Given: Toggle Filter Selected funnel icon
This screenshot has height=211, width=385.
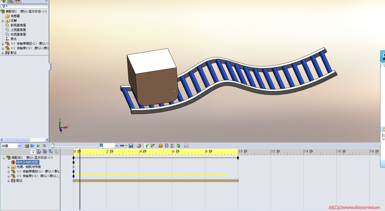Looking at the screenshot, I should pos(51,152).
